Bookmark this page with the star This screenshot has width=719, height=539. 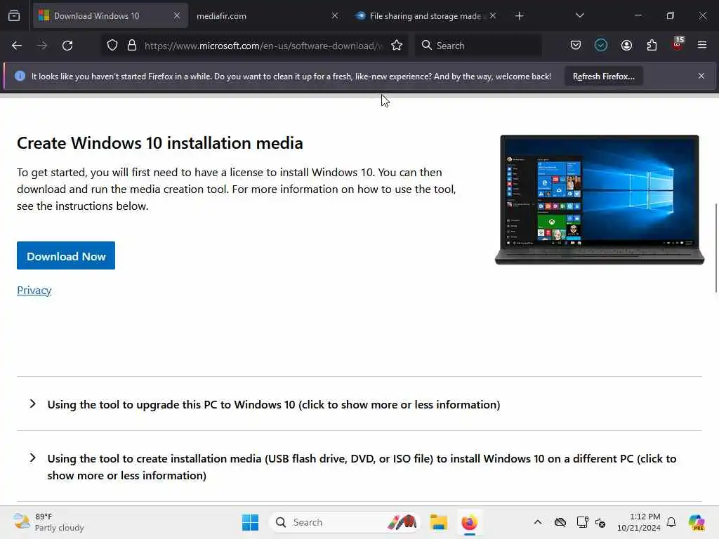(x=397, y=46)
